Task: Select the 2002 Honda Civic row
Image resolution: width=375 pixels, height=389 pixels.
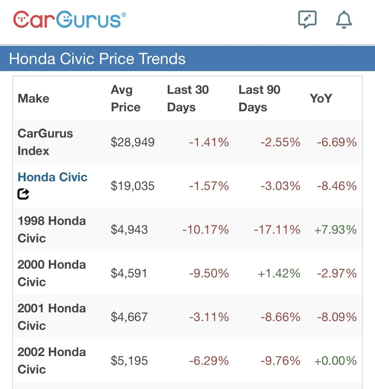Action: pos(51,361)
